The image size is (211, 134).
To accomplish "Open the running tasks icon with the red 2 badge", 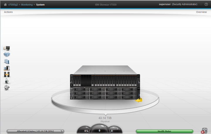I will click(204, 131).
